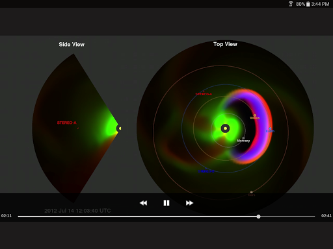This screenshot has width=333, height=249.
Task: Click the total duration 02:41
Action: click(326, 216)
